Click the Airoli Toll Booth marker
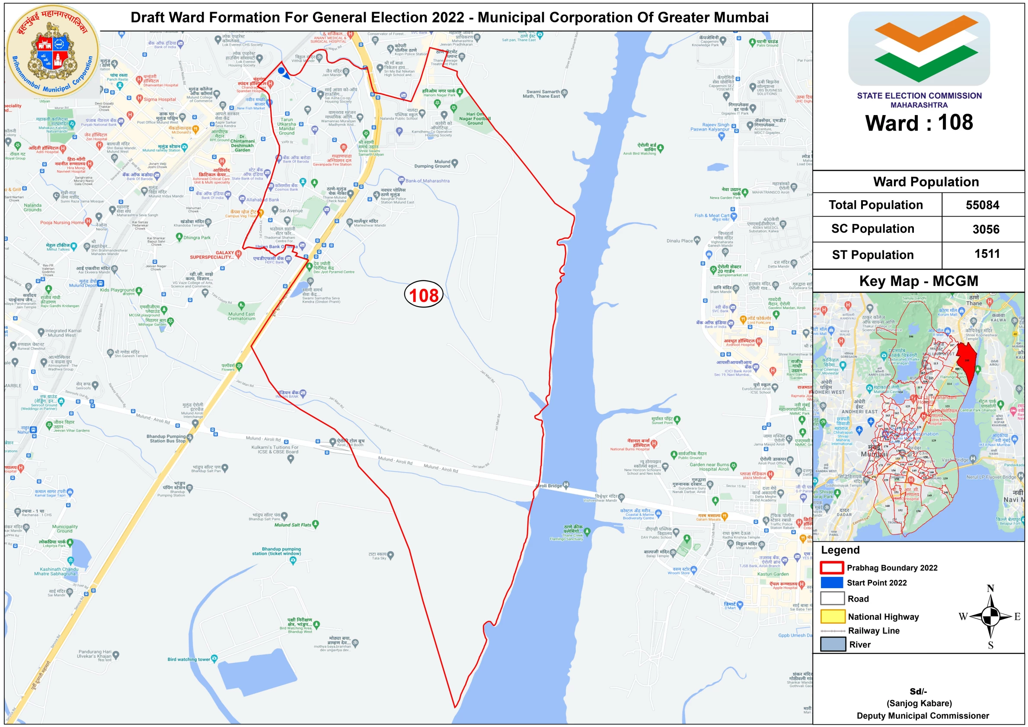 pyautogui.click(x=333, y=442)
